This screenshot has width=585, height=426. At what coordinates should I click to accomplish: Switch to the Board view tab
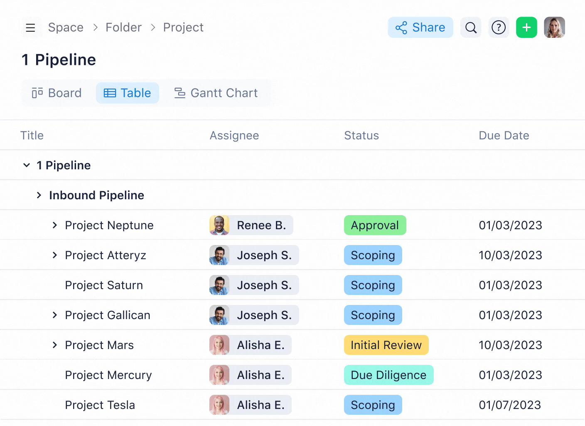[57, 93]
